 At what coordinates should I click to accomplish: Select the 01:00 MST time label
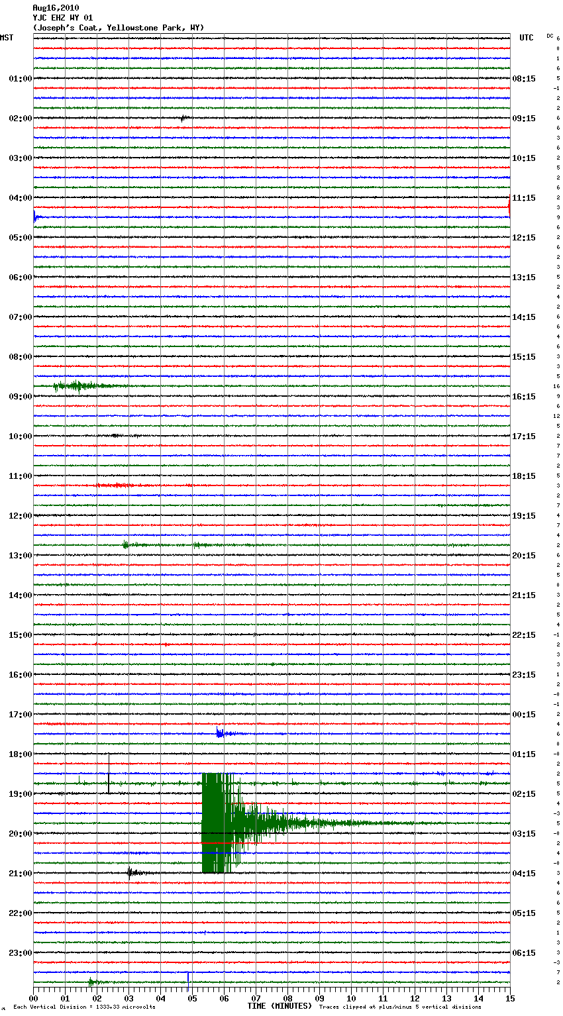[21, 79]
